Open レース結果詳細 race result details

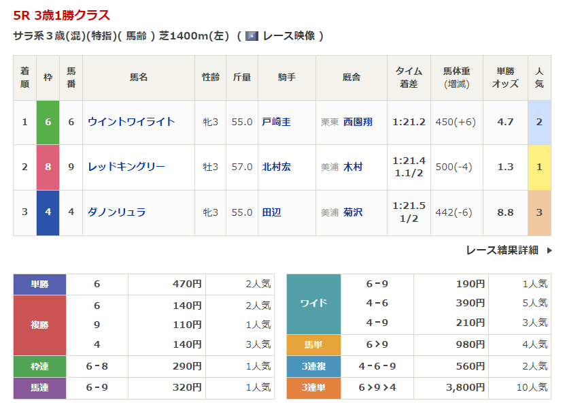coord(502,250)
